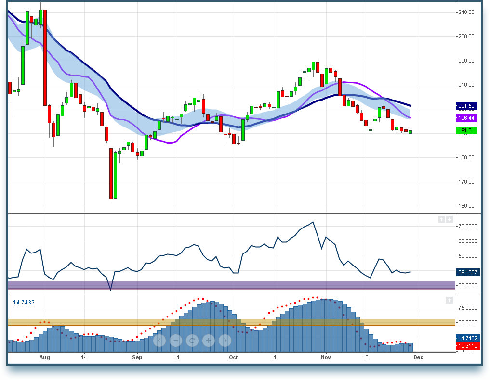This screenshot has width=490, height=380.
Task: Click the 230.00 price axis label
Action: 466,36
